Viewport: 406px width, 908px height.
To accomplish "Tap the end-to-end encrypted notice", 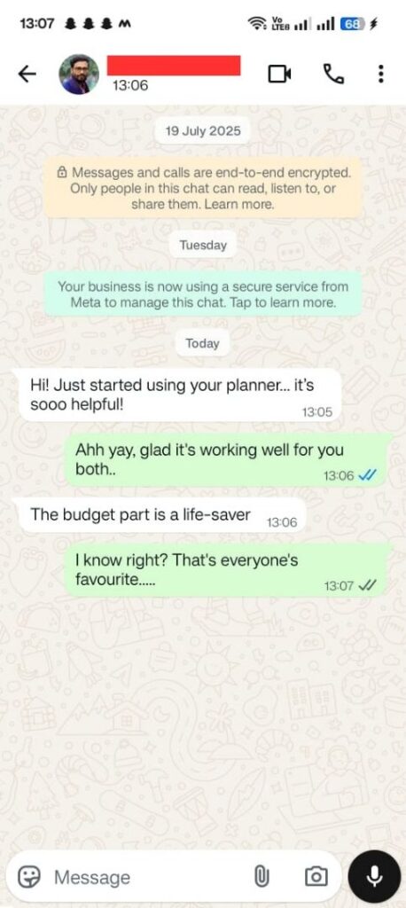I will 203,188.
